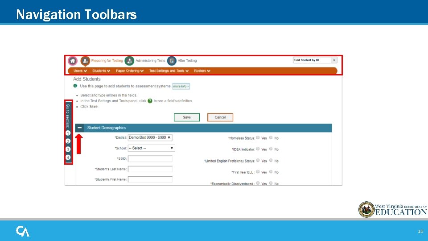
Task: Click the green Administering Tests icon
Action: click(129, 61)
